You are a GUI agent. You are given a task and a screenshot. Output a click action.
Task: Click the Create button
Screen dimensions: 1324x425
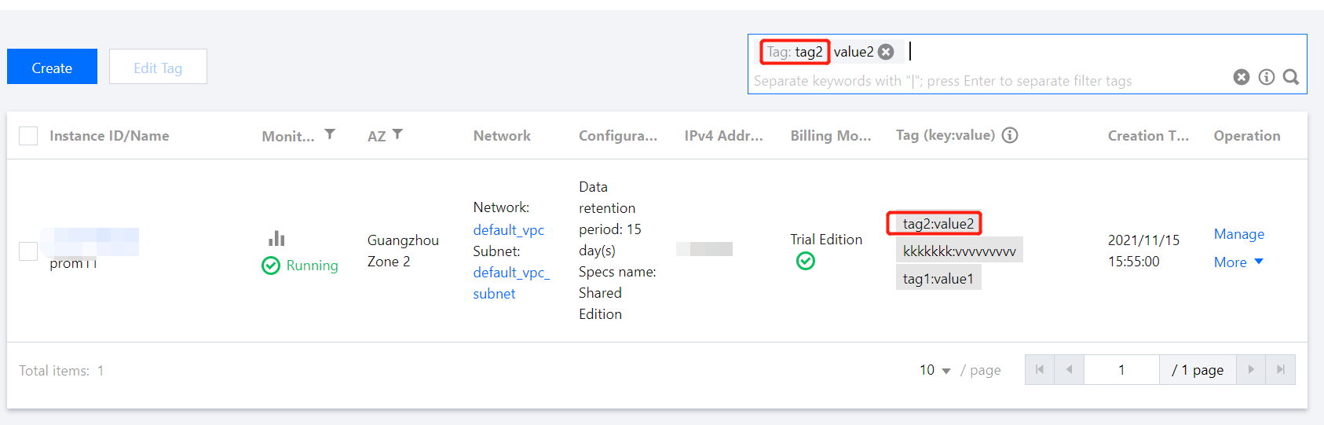coord(52,67)
